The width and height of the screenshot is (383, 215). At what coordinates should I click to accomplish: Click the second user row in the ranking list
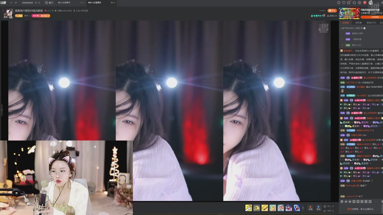[361, 39]
